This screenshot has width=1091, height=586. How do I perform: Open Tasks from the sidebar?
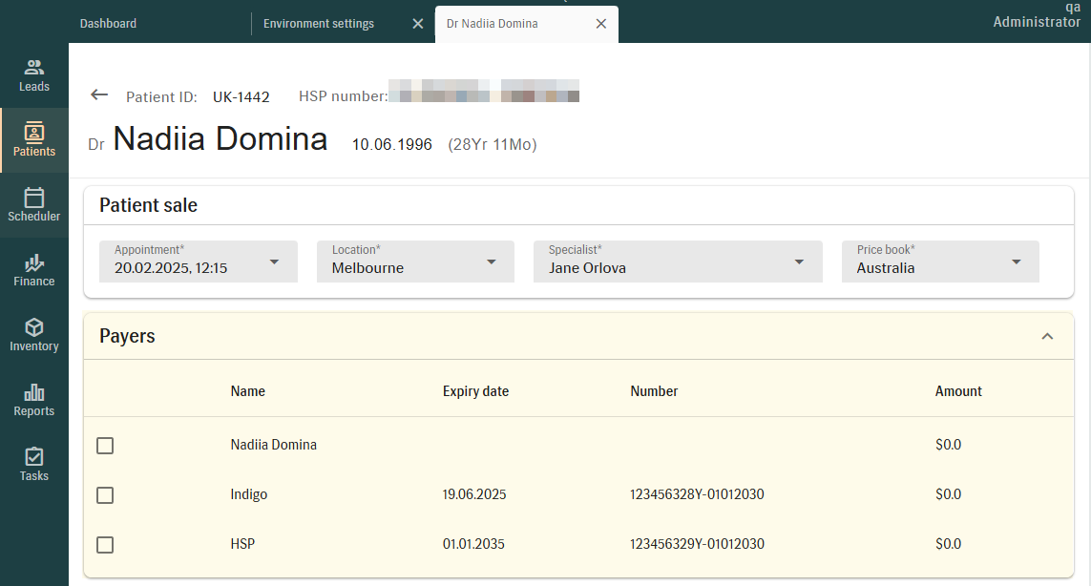tap(34, 465)
